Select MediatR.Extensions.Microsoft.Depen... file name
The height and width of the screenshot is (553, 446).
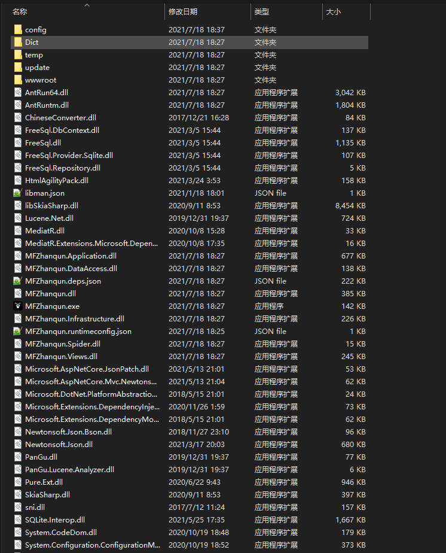point(91,244)
